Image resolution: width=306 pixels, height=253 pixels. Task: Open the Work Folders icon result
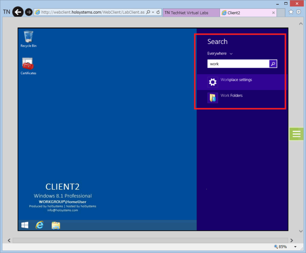(x=213, y=98)
